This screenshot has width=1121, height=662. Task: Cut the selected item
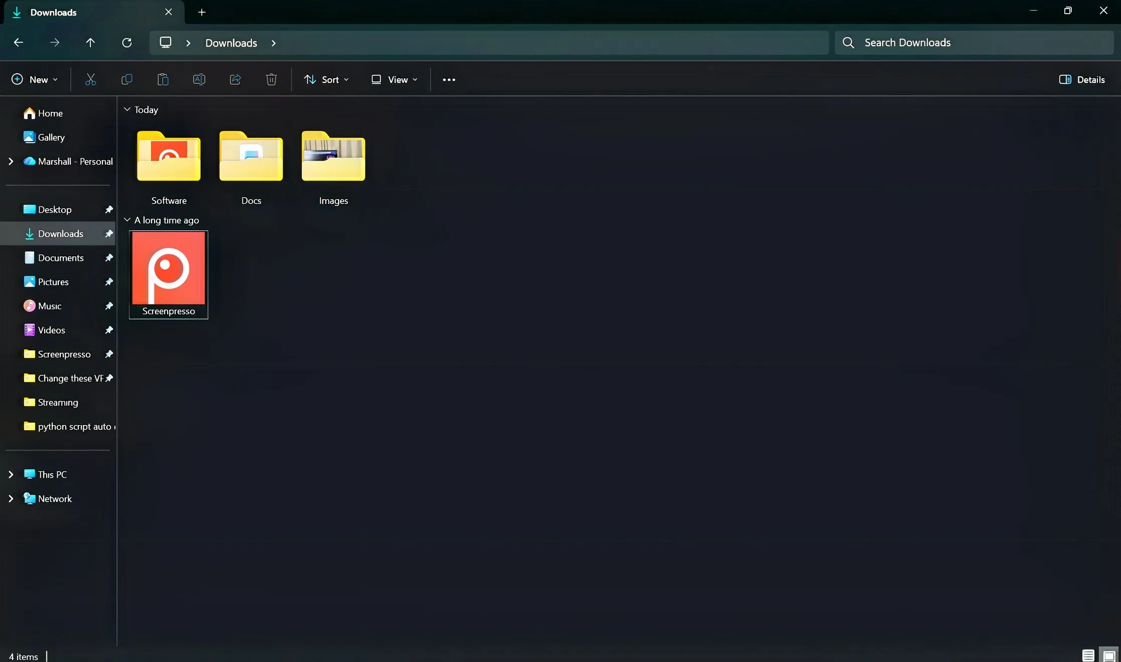pos(91,79)
